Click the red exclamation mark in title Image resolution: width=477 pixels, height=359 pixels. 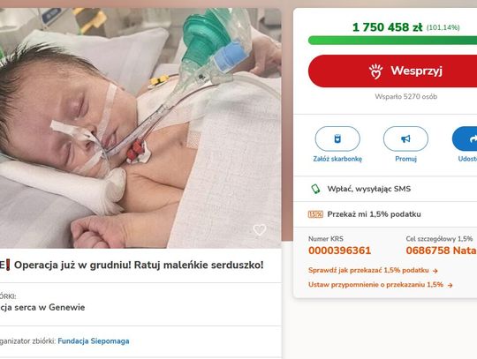click(8, 266)
